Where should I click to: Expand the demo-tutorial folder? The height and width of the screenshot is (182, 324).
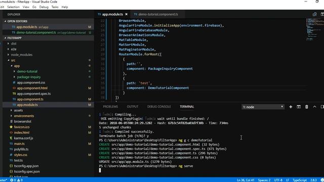point(27,71)
